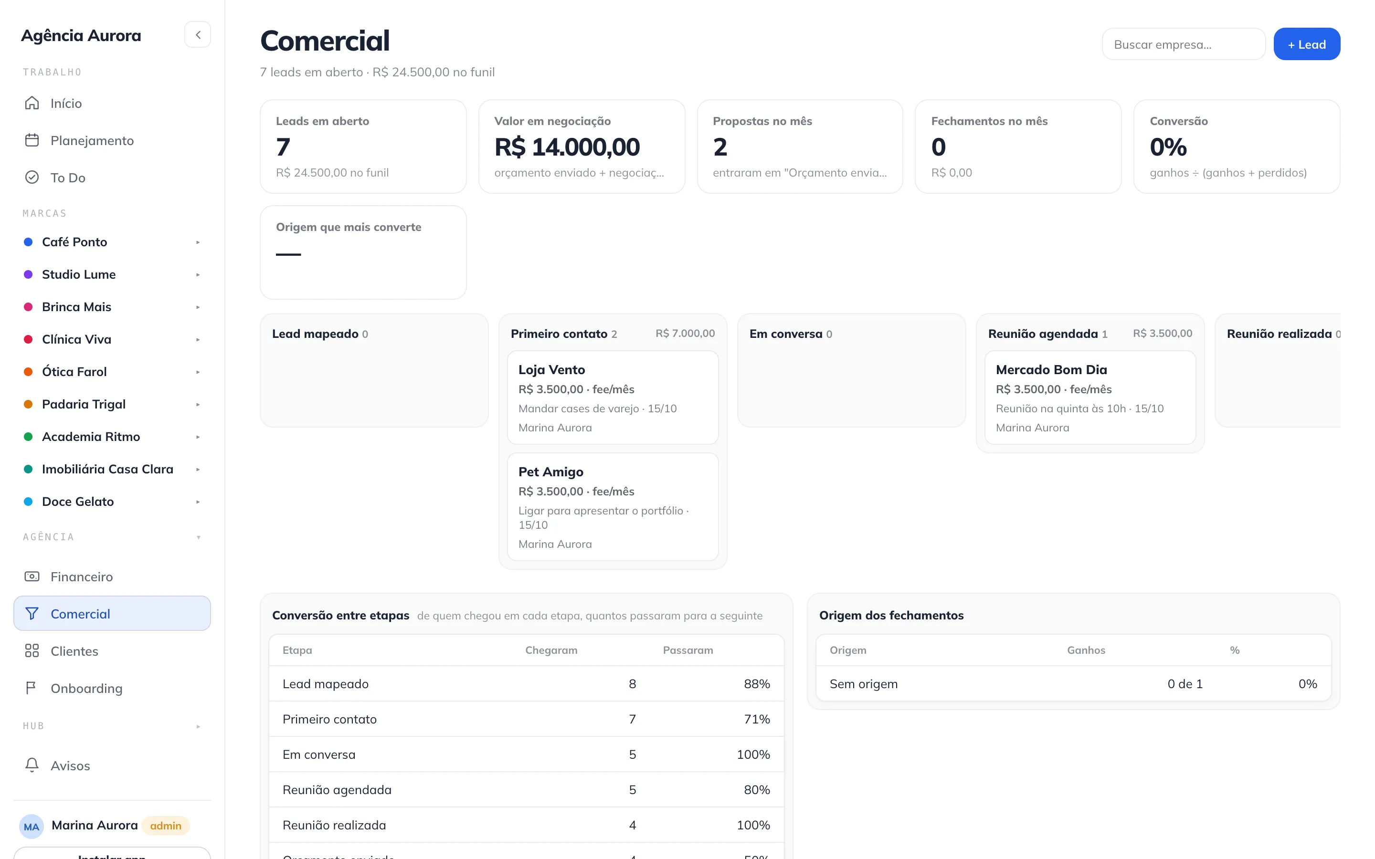
Task: Open the Financeiro section
Action: point(112,576)
